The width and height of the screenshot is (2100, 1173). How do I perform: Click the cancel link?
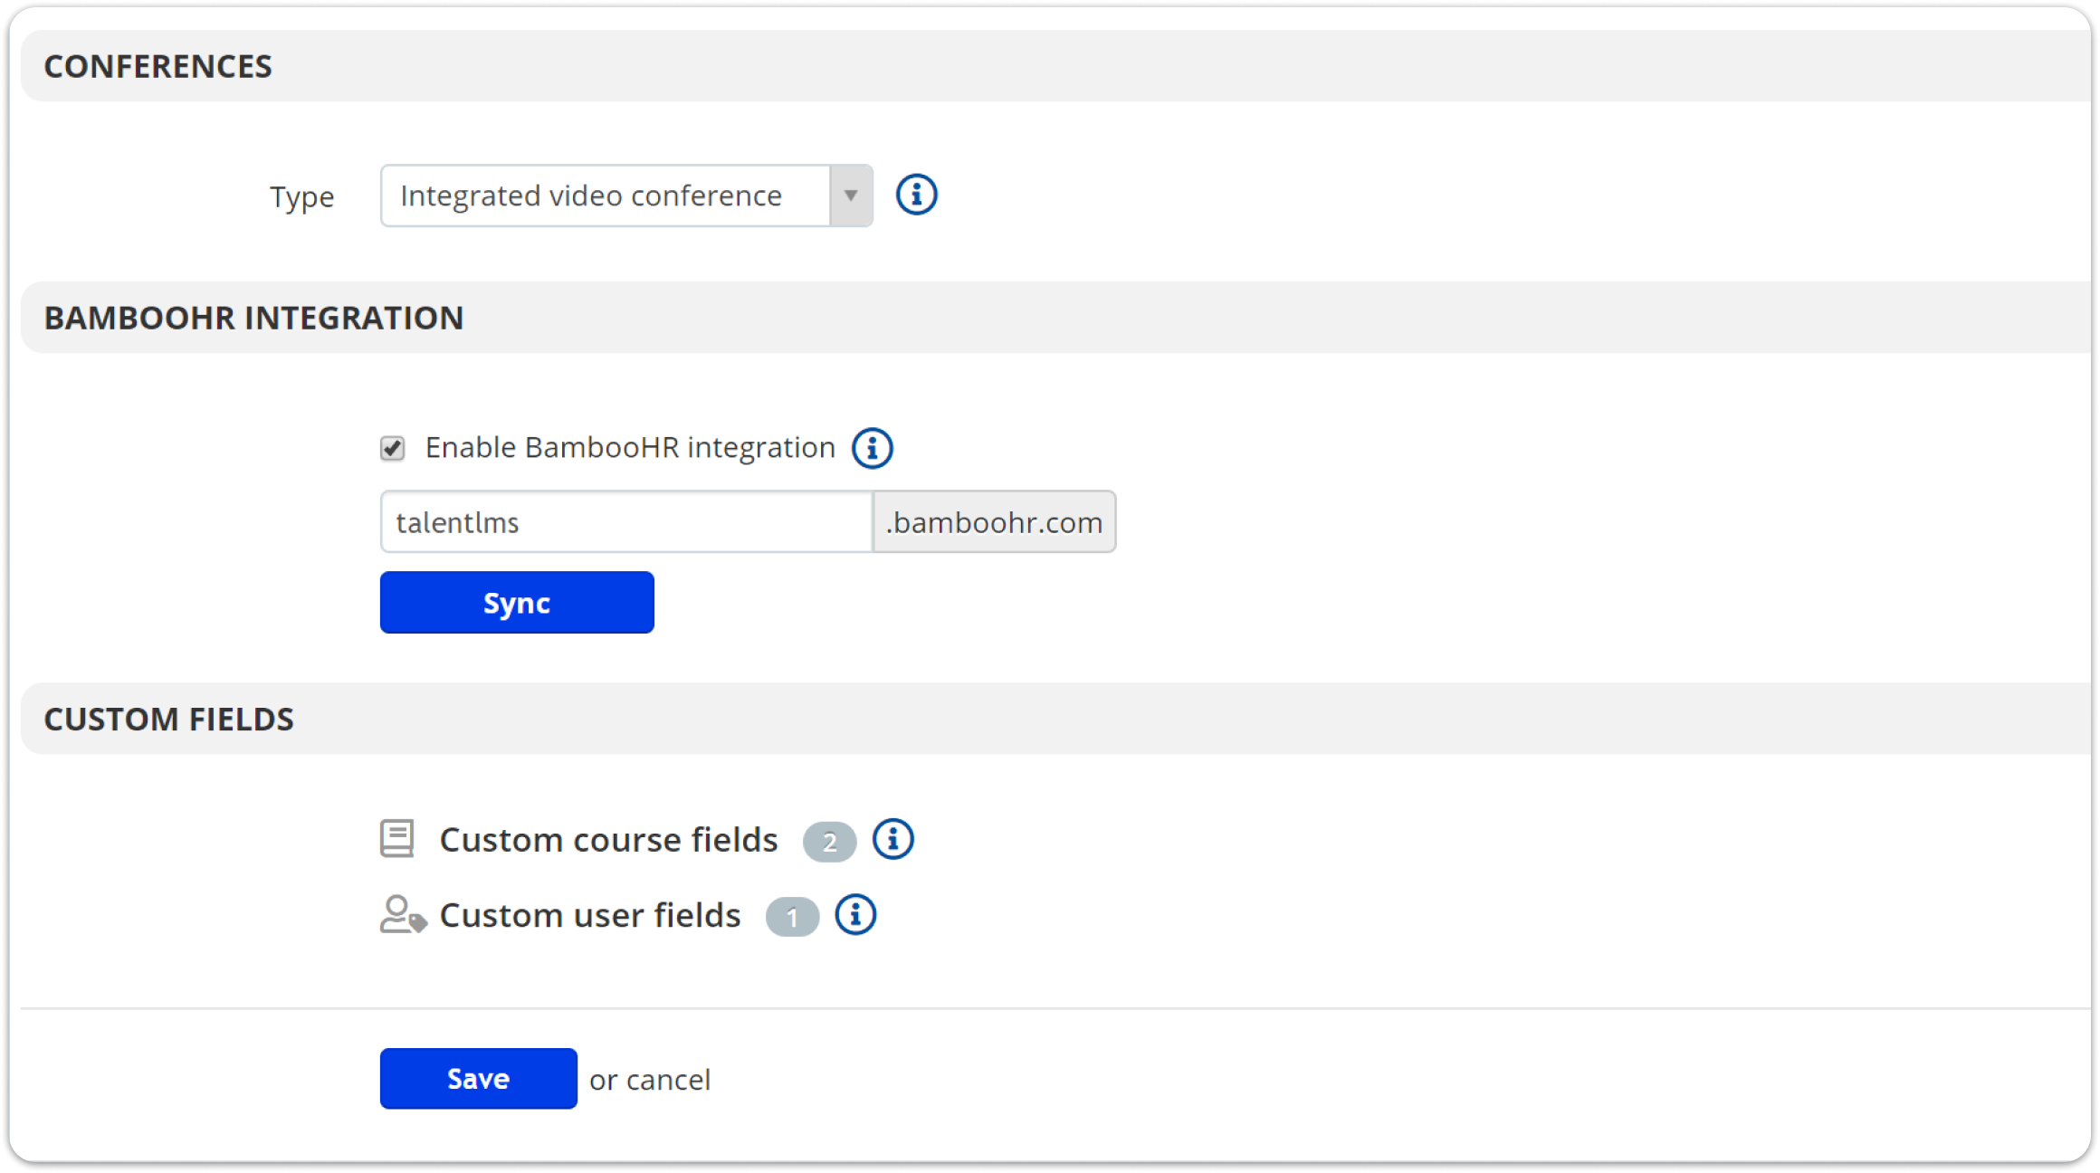click(668, 1080)
